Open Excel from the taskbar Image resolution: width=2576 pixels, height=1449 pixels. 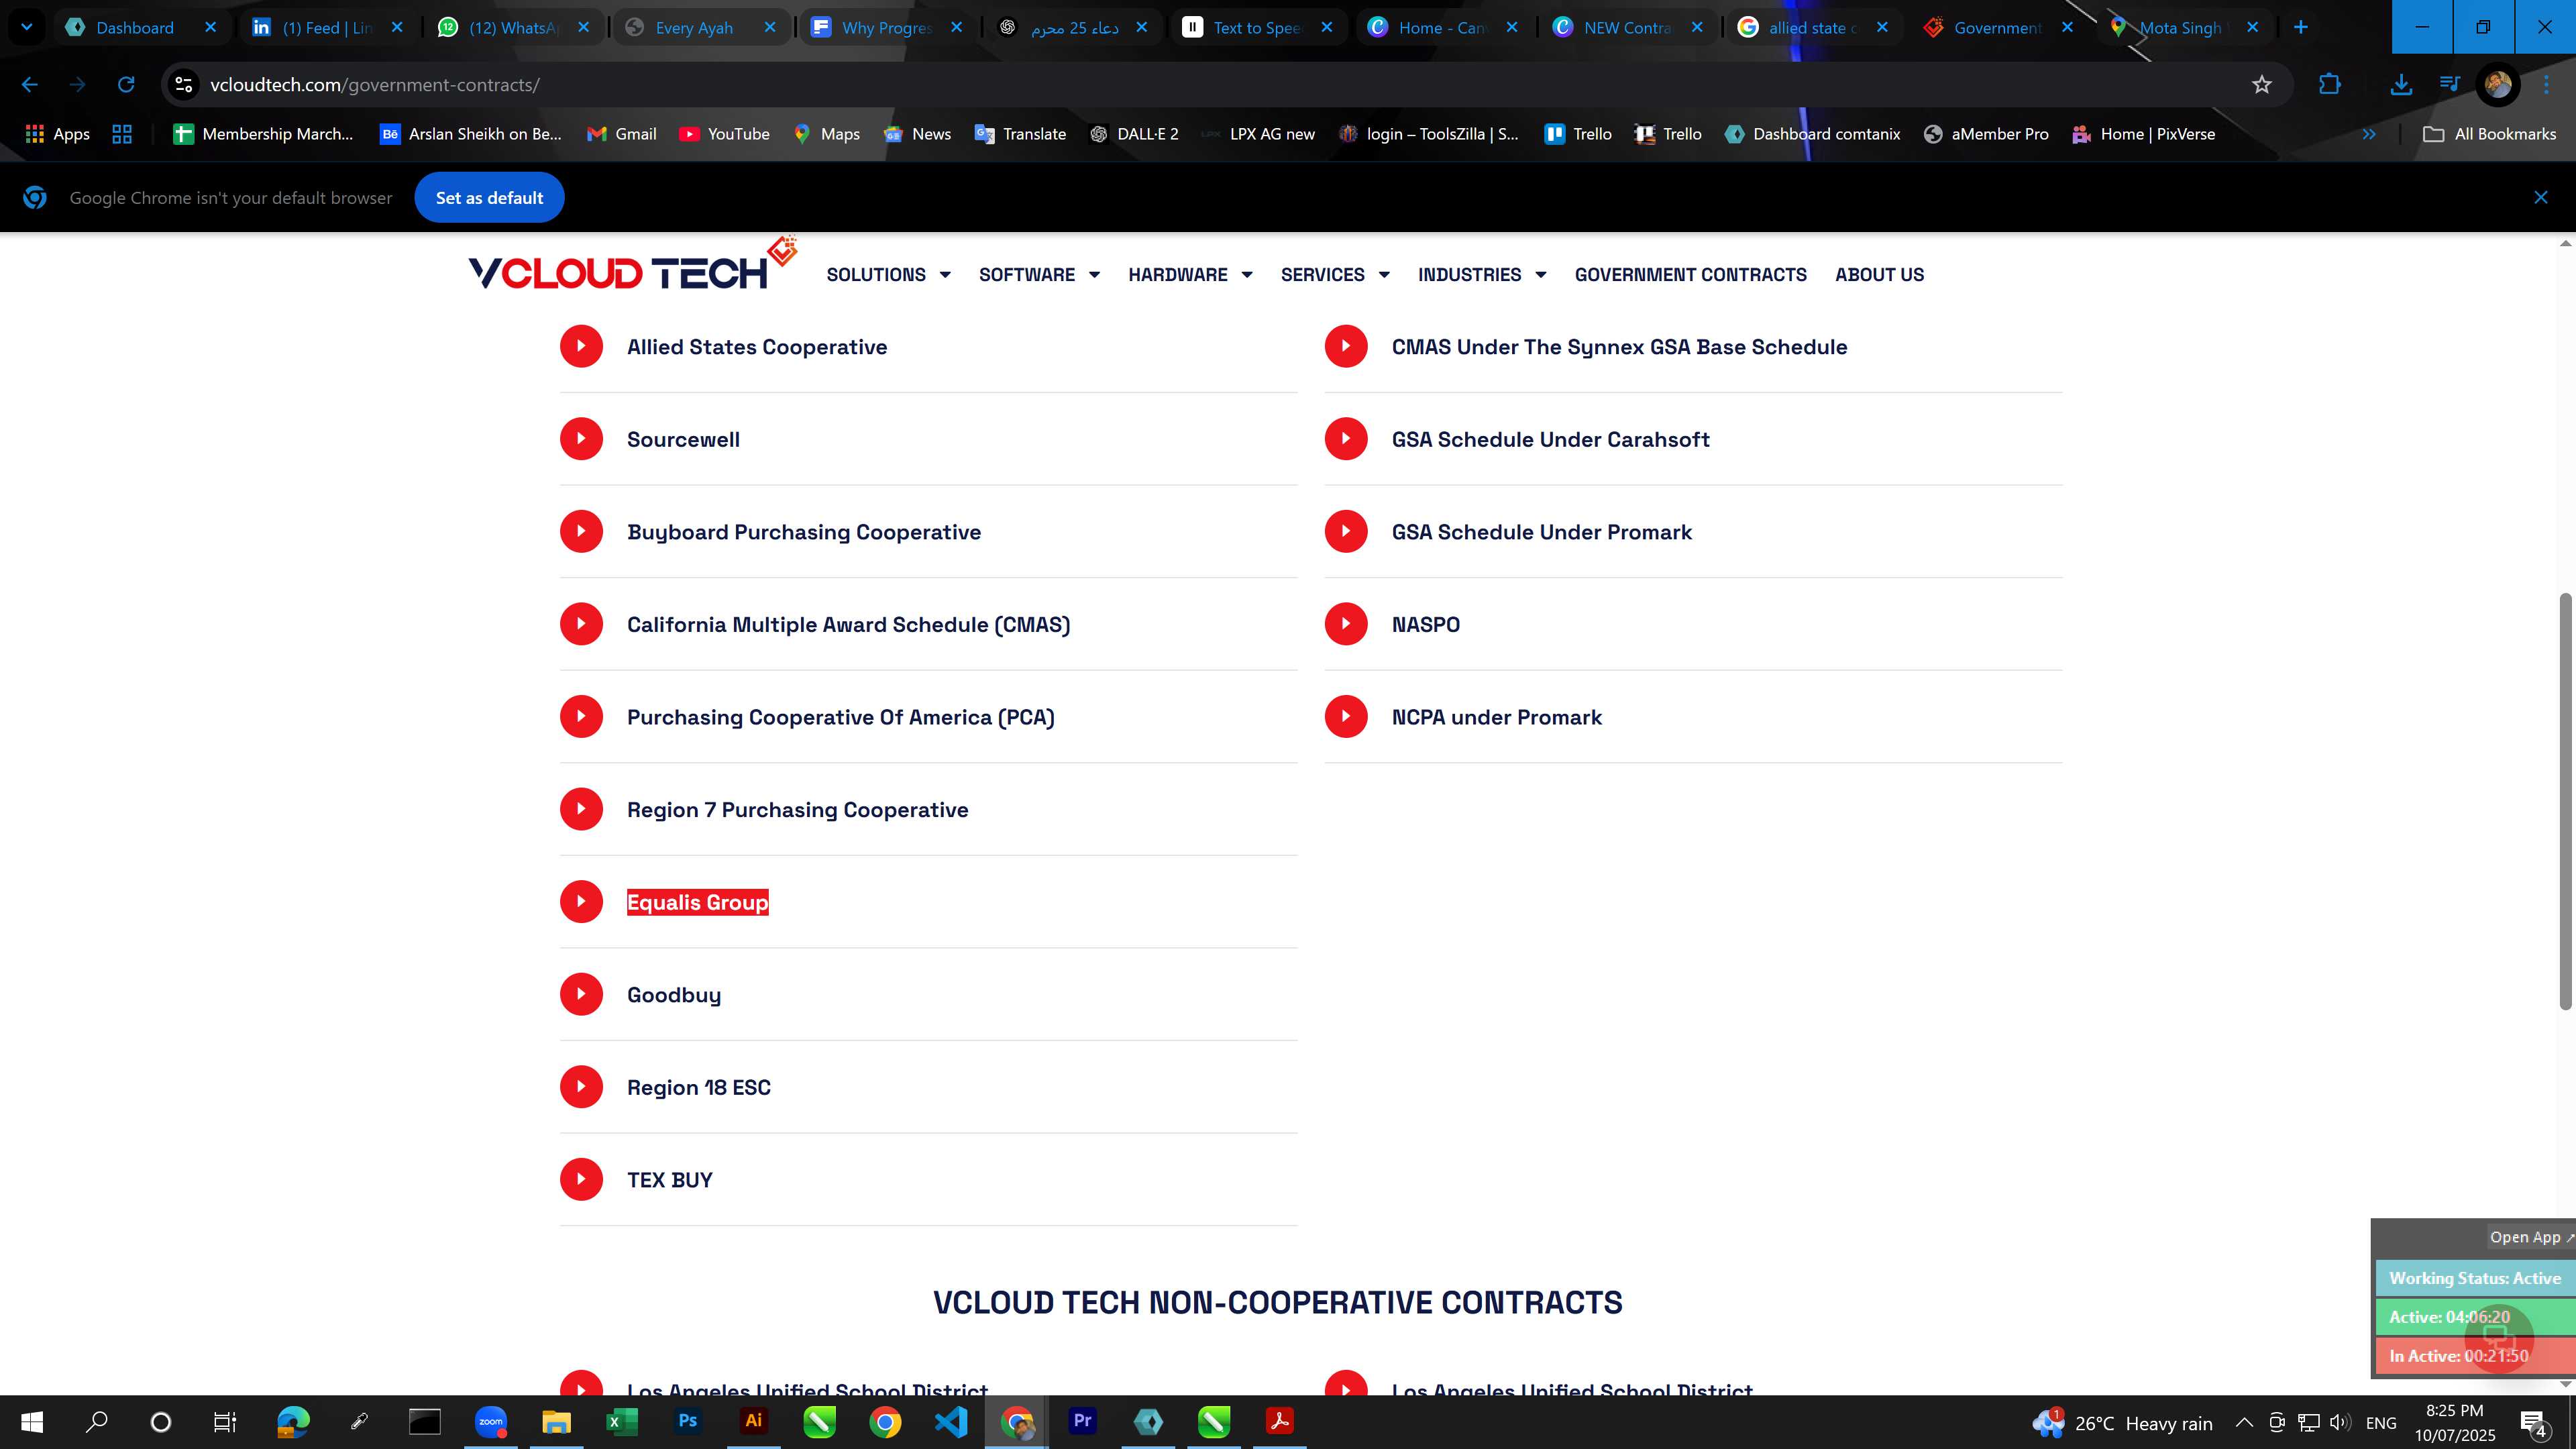(x=621, y=1421)
